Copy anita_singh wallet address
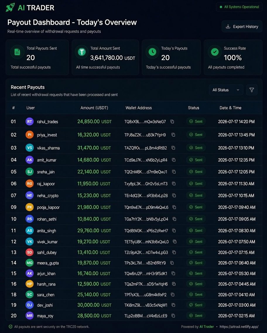The width and height of the screenshot is (267, 333). coord(174,231)
